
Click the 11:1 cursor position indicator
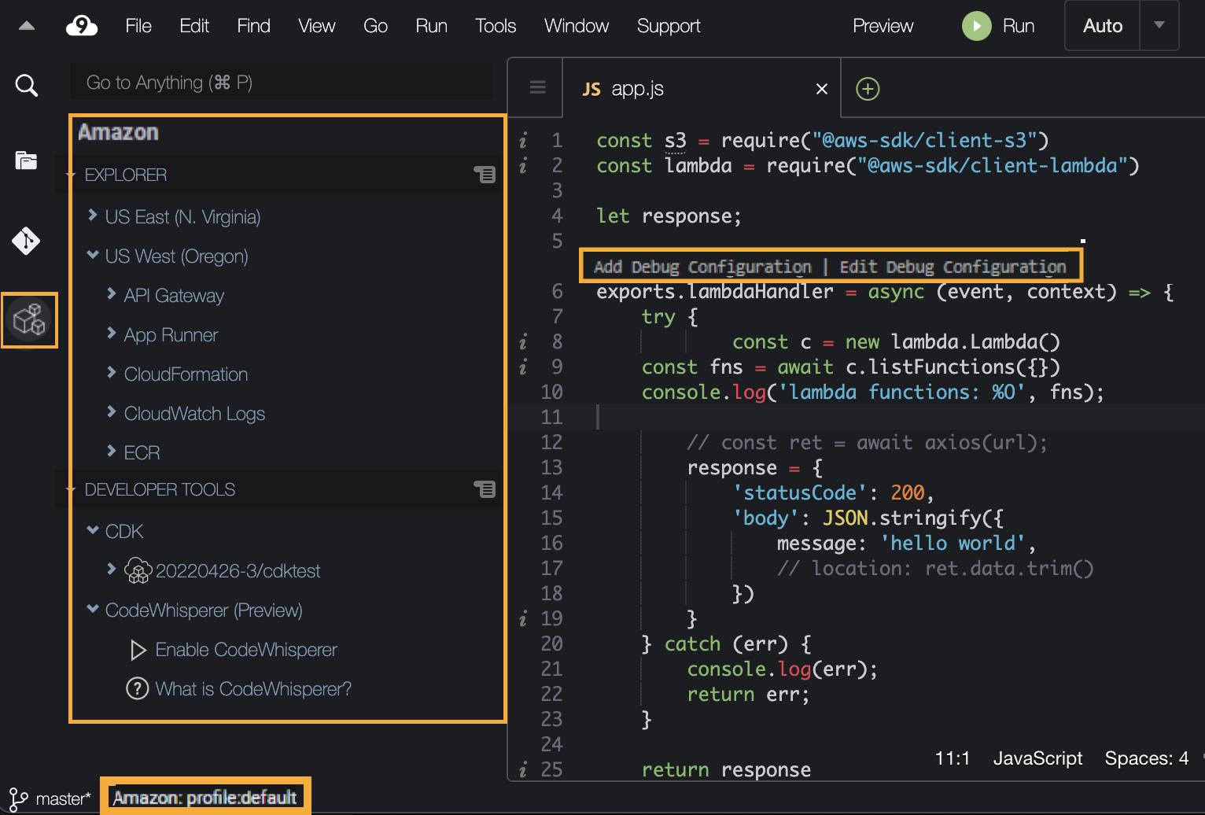tap(952, 758)
